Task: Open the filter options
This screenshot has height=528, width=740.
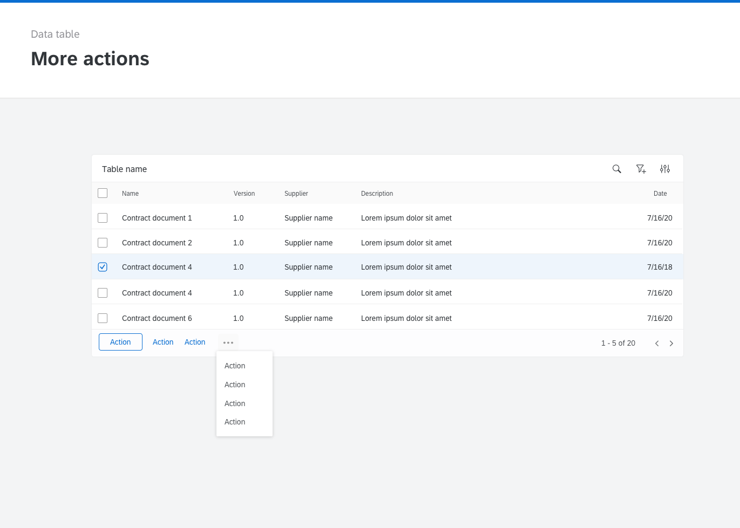Action: coord(641,169)
